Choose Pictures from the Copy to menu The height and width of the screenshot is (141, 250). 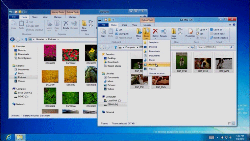tap(152, 64)
